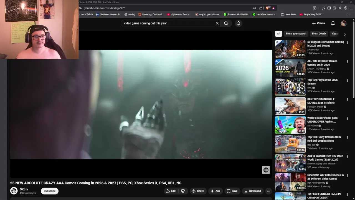The width and height of the screenshot is (355, 200).
Task: Start voice search with the microphone icon
Action: coord(239,23)
